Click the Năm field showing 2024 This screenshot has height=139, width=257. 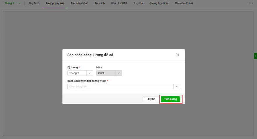106,73
